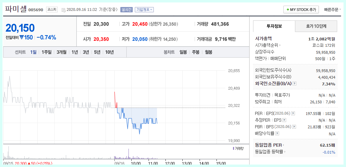
Task: Click the stock code 005690
Action: click(36, 10)
